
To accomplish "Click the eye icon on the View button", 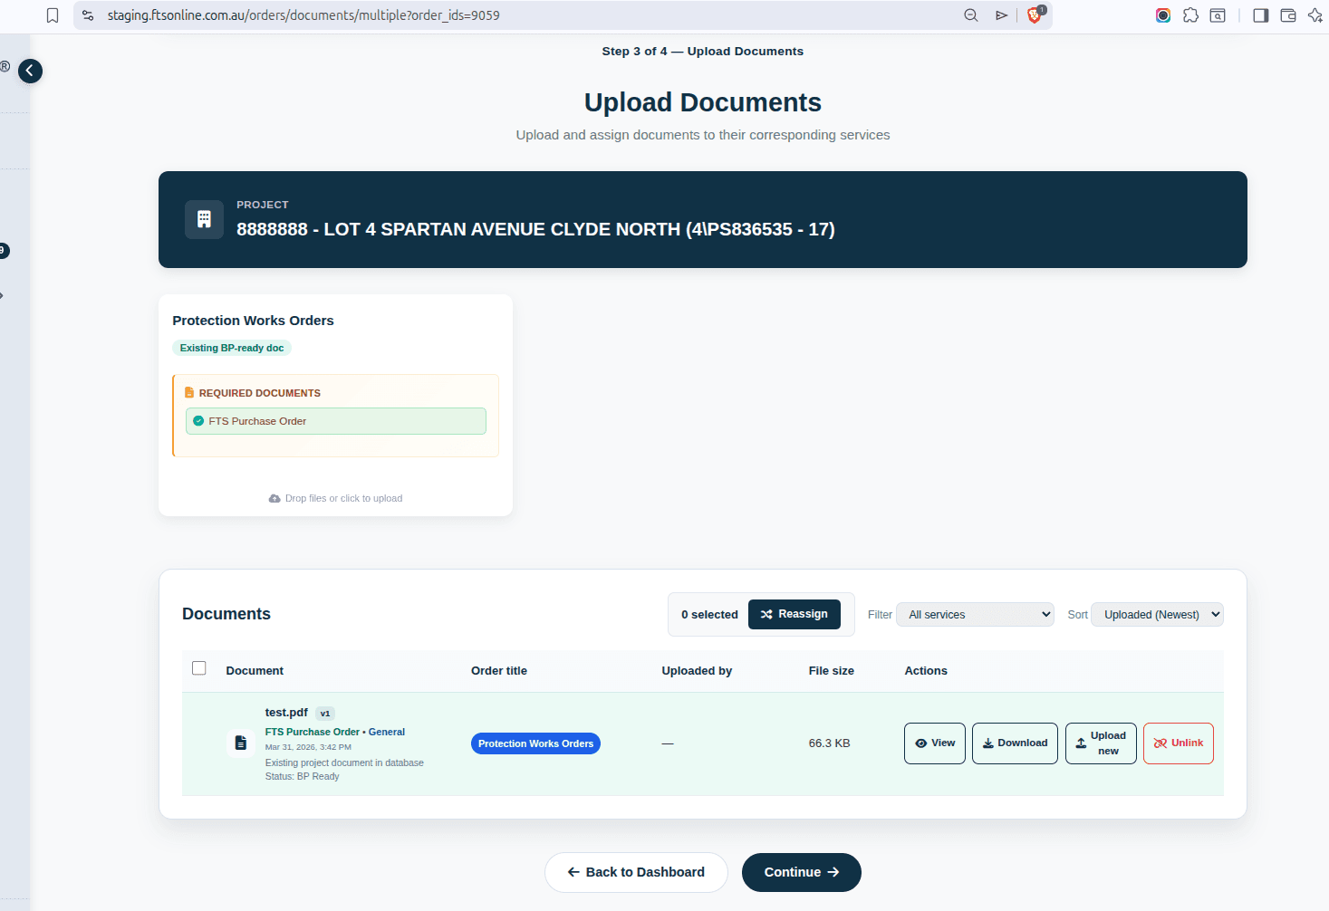I will (920, 743).
